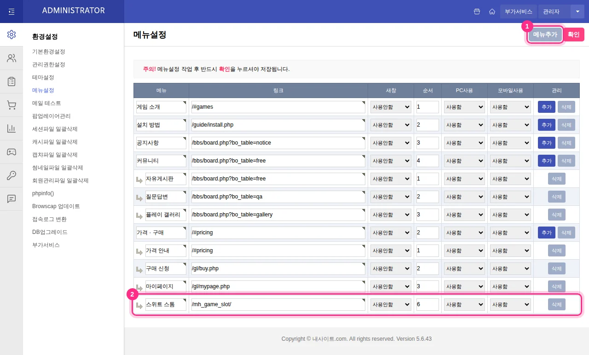This screenshot has width=589, height=355.
Task: Click the pink 확인 button
Action: tap(574, 35)
